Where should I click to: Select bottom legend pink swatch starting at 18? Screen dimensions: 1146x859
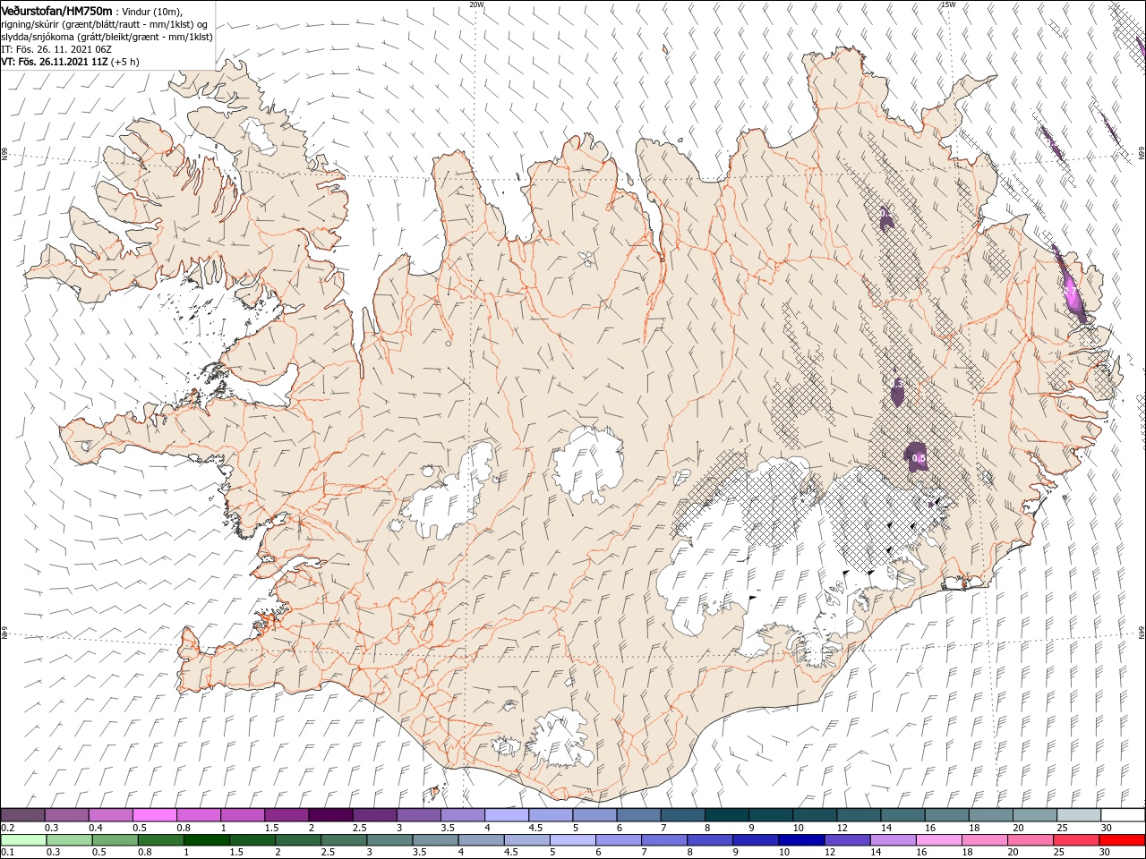985,840
